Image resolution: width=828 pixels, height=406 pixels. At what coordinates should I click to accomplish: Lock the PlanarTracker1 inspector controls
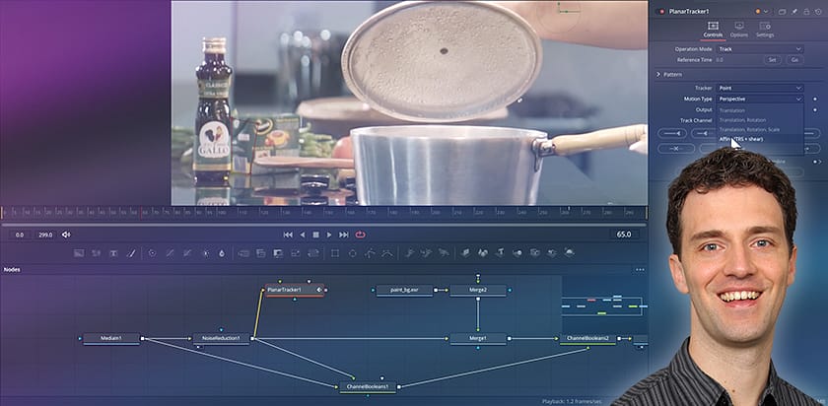click(x=806, y=11)
